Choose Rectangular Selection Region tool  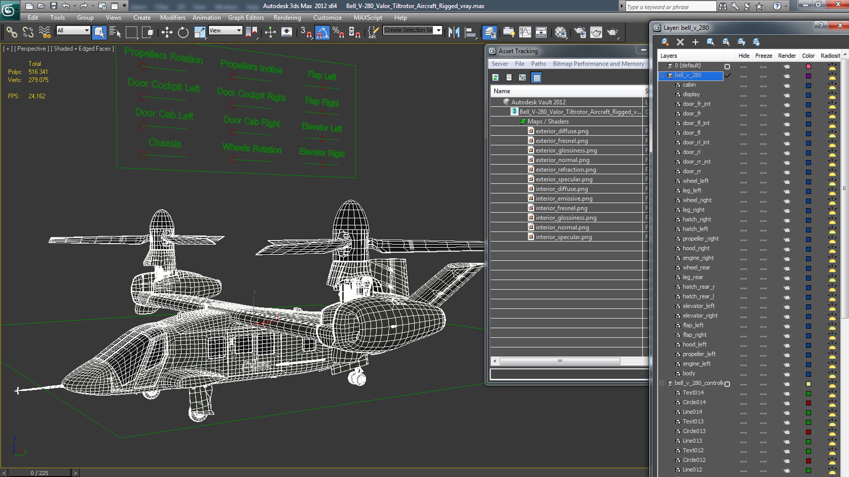click(131, 32)
